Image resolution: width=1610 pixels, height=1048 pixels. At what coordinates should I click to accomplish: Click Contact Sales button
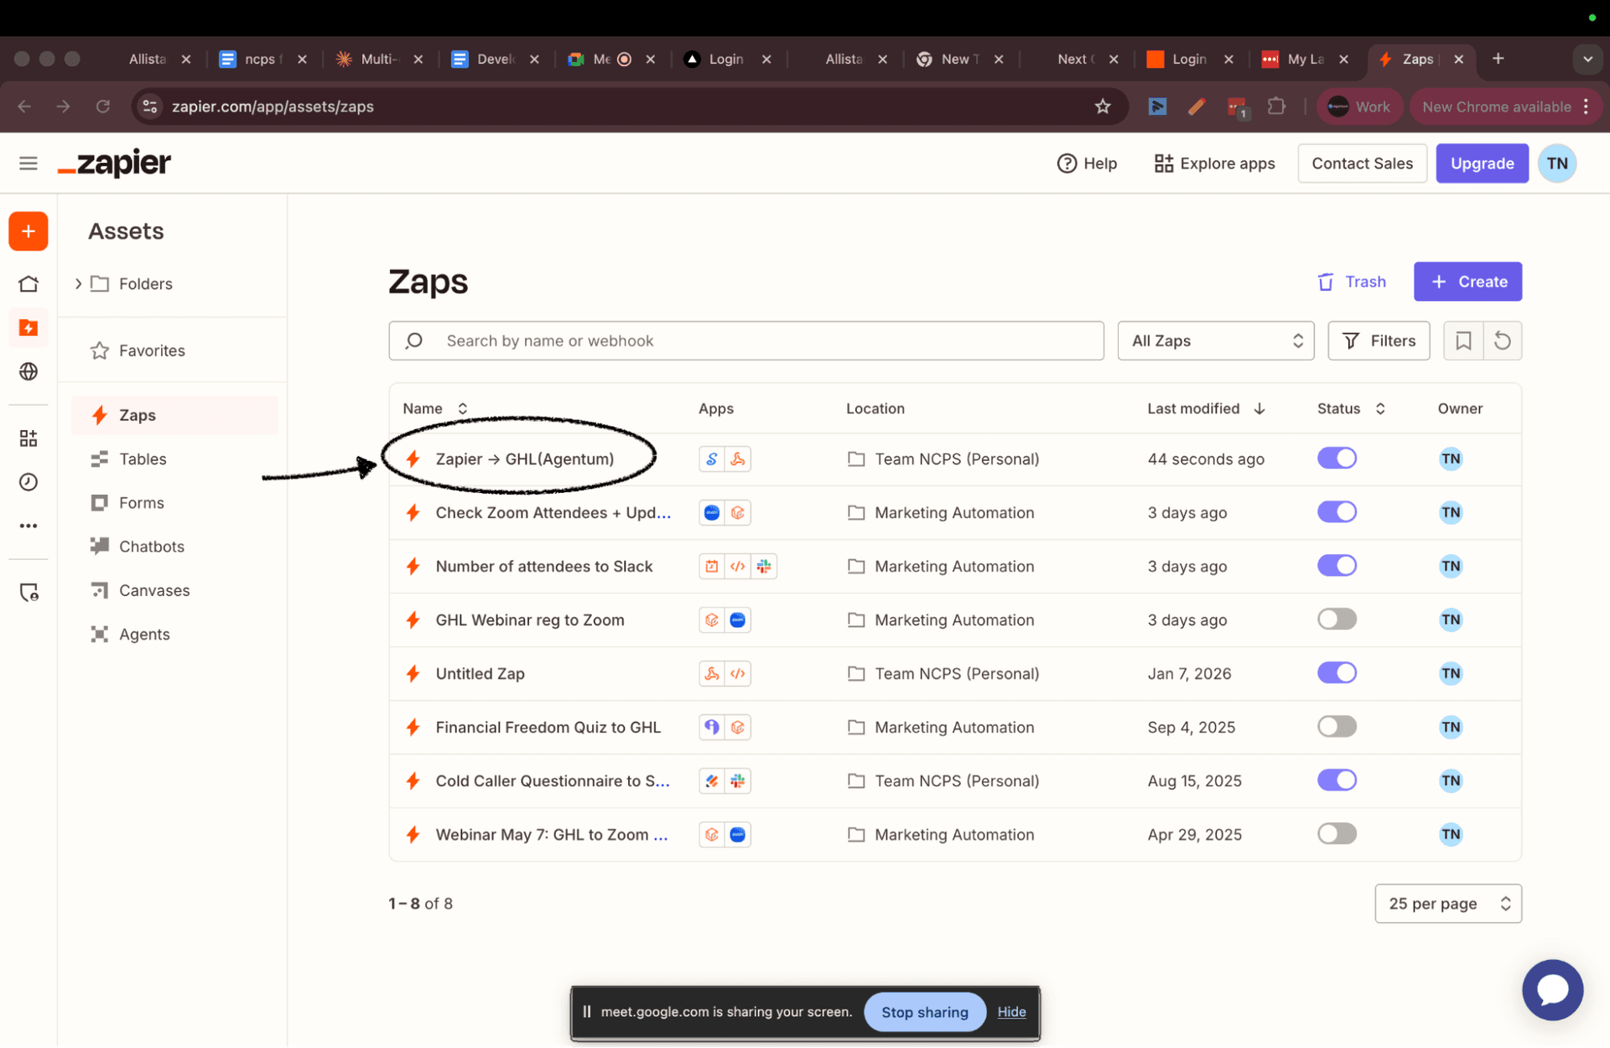pyautogui.click(x=1362, y=163)
